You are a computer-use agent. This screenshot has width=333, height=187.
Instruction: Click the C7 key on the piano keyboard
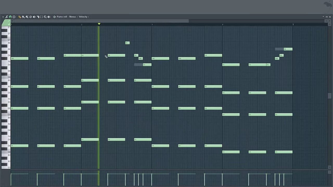pos(6,40)
